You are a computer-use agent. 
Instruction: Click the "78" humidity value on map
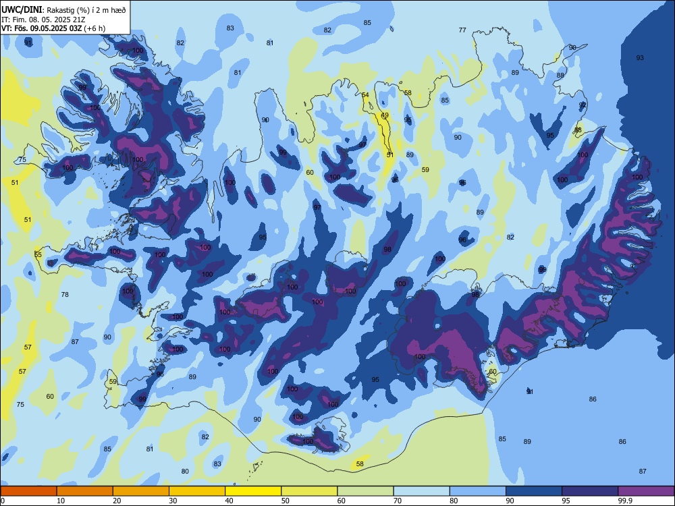(65, 295)
